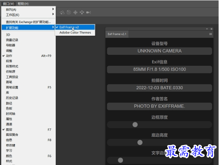Switch to the Exif Frame v2.1 tab
Viewport: 219px width, 165px height.
tap(117, 34)
